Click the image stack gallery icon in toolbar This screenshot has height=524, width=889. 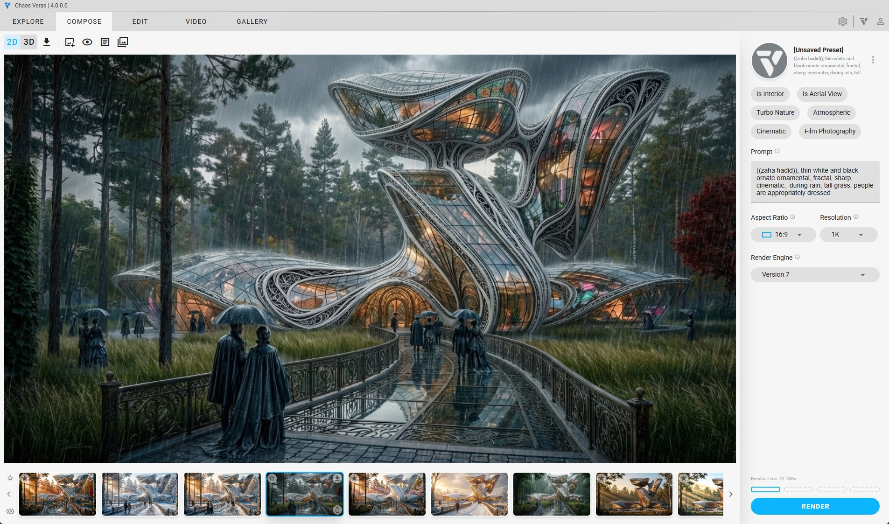(123, 42)
